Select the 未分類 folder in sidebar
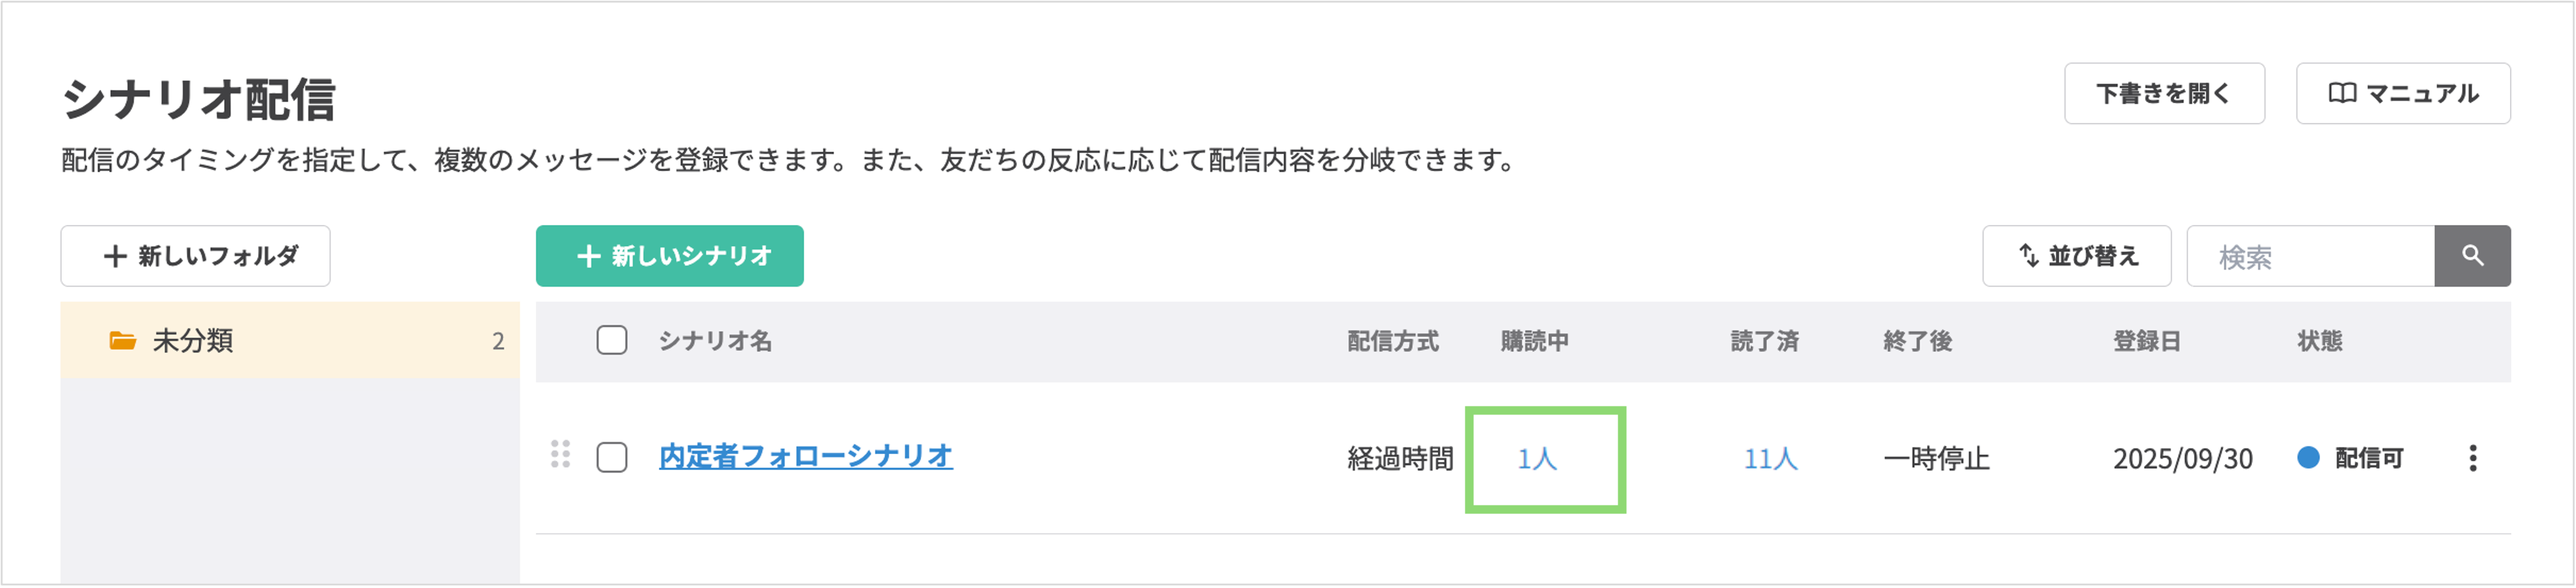The width and height of the screenshot is (2576, 588). pyautogui.click(x=290, y=341)
